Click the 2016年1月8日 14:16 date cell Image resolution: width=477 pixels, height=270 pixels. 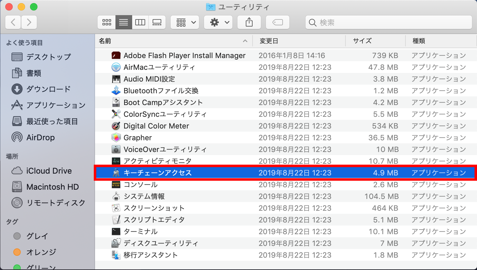pyautogui.click(x=292, y=56)
